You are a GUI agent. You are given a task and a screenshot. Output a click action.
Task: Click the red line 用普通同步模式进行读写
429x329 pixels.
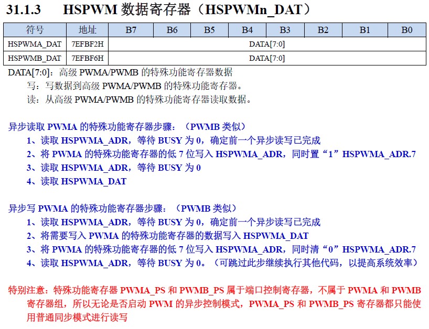point(77,317)
